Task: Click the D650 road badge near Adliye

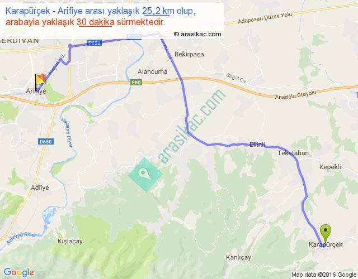Action: pyautogui.click(x=46, y=142)
